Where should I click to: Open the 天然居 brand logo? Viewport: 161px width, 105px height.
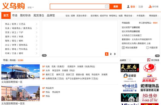point(130,68)
